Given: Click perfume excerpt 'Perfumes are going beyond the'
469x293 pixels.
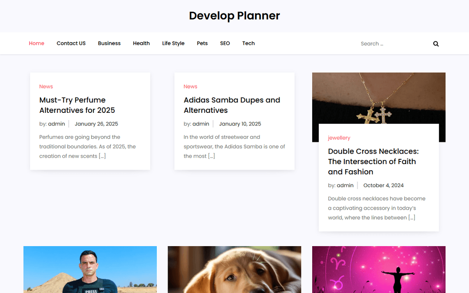Looking at the screenshot, I should [x=79, y=137].
